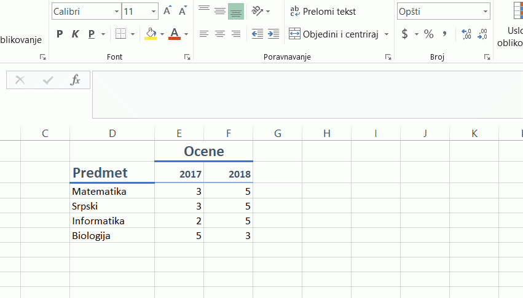Click the fill color paint bucket icon
The height and width of the screenshot is (298, 523).
click(x=151, y=34)
